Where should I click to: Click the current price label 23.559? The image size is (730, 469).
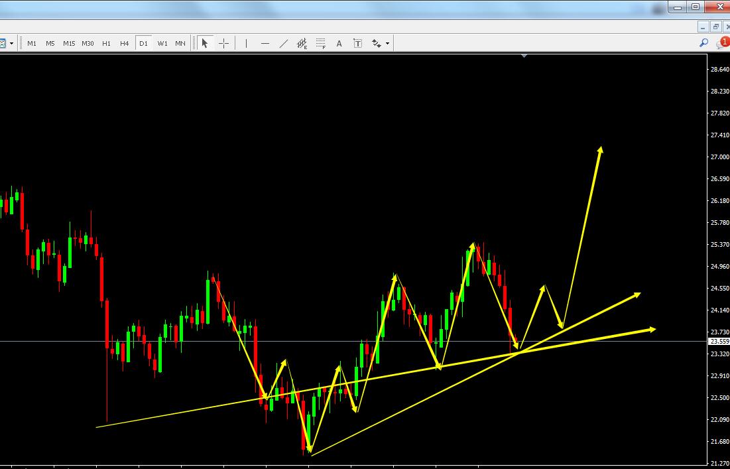tap(719, 342)
